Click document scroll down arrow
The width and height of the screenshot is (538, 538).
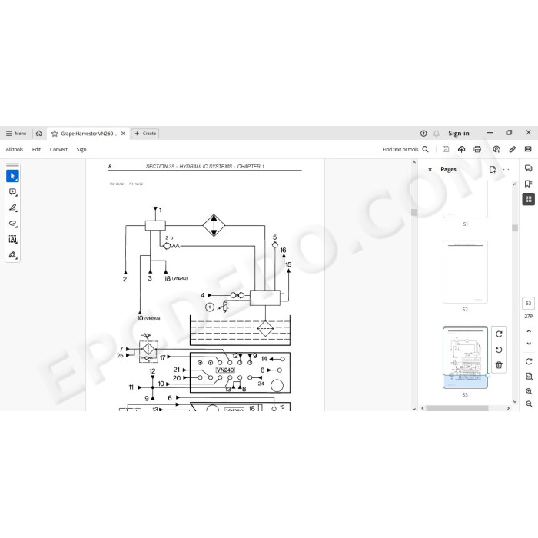[413, 409]
